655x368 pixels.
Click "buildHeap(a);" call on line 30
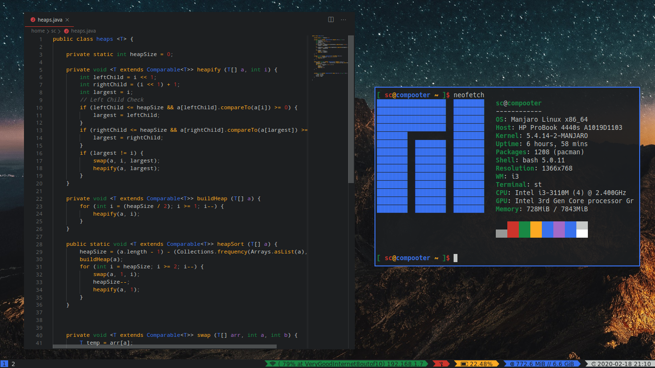[x=101, y=259]
